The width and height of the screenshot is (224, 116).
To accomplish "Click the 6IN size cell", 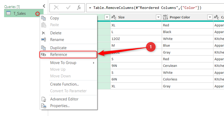I will coord(136,79).
